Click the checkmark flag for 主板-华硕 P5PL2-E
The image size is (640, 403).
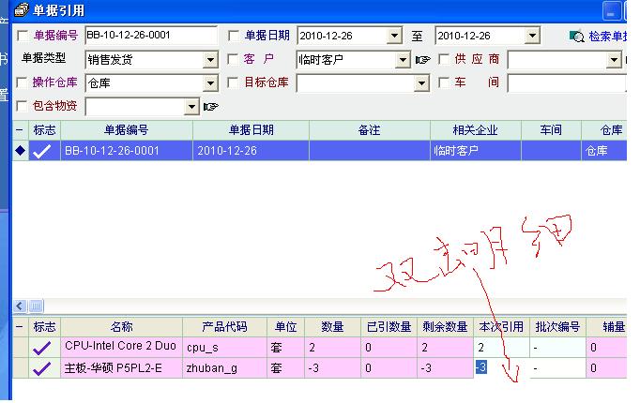[x=43, y=369]
